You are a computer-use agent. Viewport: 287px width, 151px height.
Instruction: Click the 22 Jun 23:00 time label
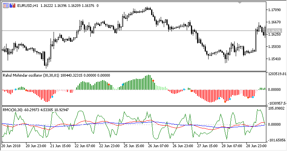(x=109, y=146)
